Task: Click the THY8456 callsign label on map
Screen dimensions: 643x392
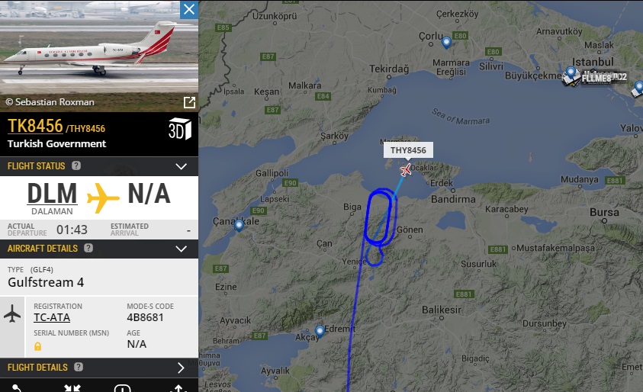Action: 408,150
